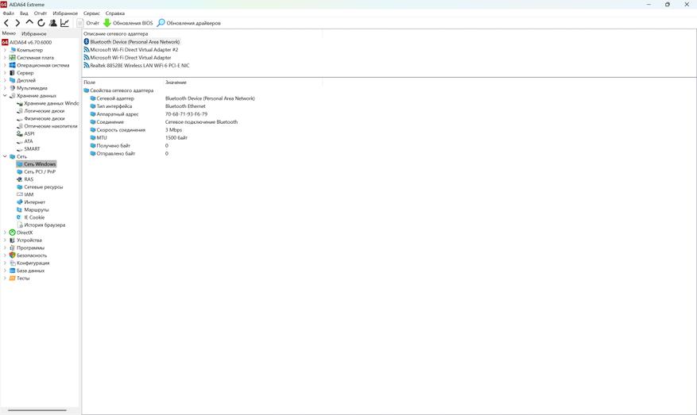697x415 pixels.
Task: Switch to the Меню sidebar tab
Action: [x=9, y=33]
